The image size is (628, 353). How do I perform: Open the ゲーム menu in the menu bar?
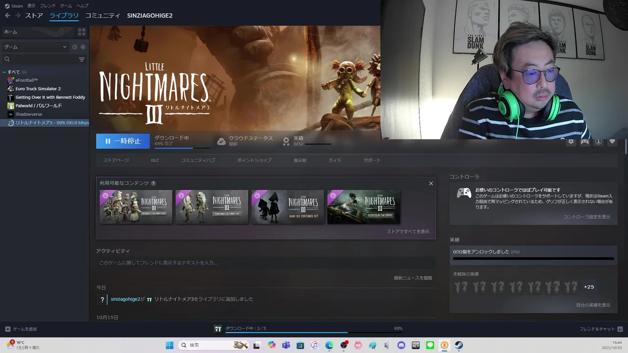tap(66, 6)
